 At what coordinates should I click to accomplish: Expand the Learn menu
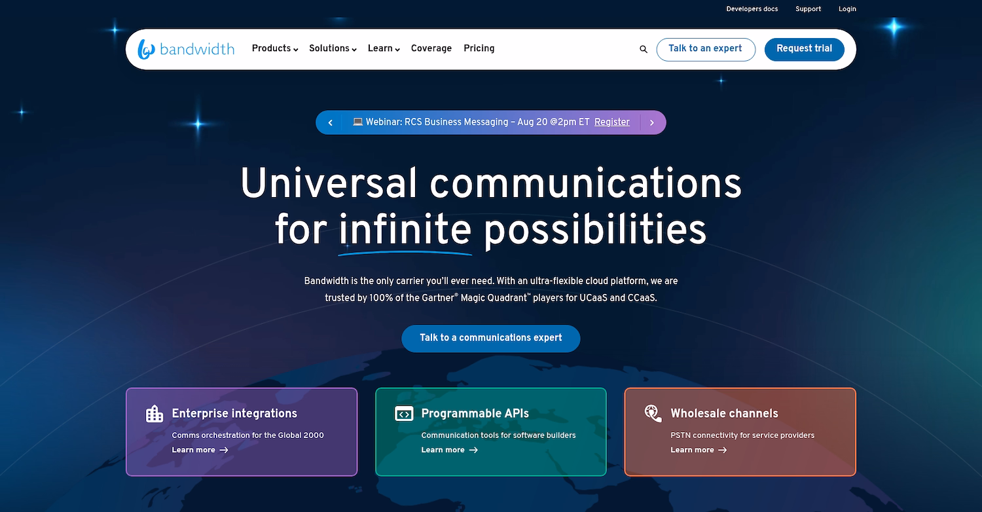(x=384, y=48)
